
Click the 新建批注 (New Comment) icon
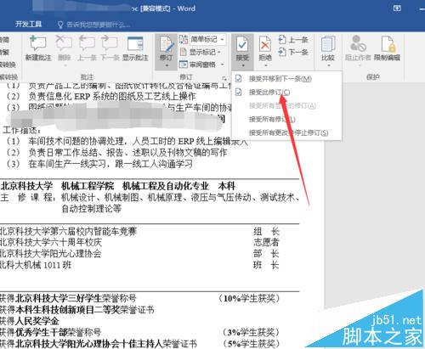point(38,43)
